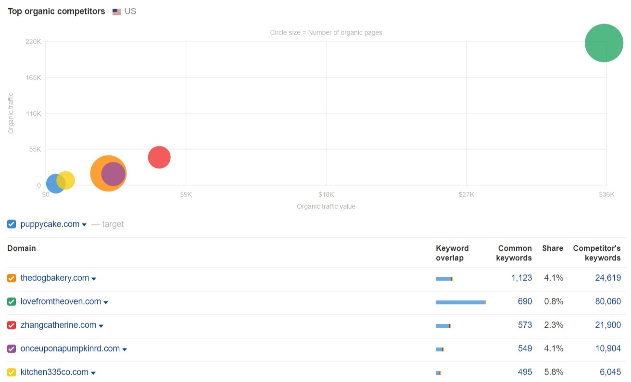631x382 pixels.
Task: Open dropdown arrow next to zhangcatherine.com
Action: pos(101,326)
